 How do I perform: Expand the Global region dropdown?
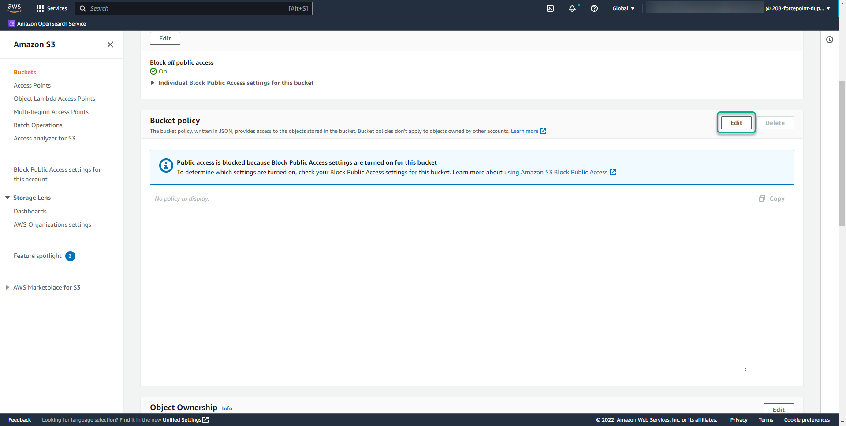coord(622,8)
